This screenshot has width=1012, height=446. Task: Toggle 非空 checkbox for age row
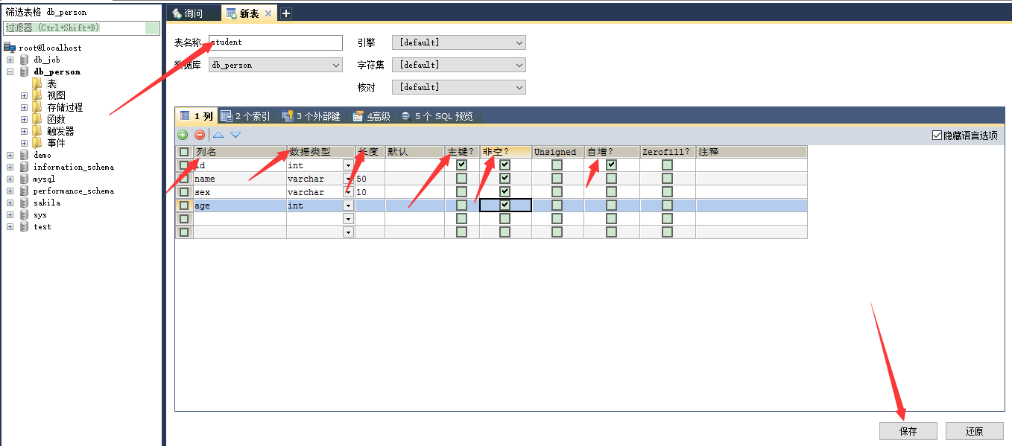(x=505, y=206)
